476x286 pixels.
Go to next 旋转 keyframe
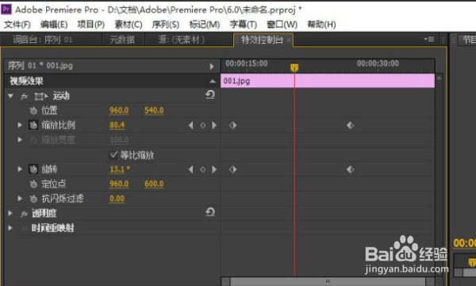214,169
